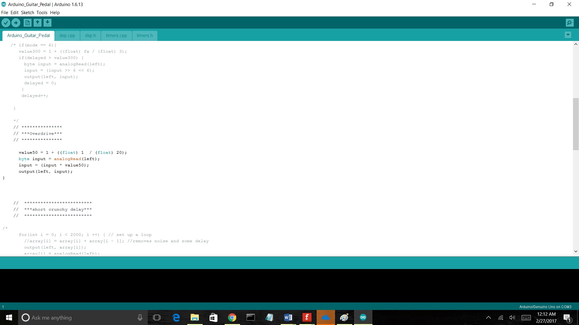Switch to the dsp.cpp tab
The width and height of the screenshot is (579, 325).
pyautogui.click(x=67, y=36)
